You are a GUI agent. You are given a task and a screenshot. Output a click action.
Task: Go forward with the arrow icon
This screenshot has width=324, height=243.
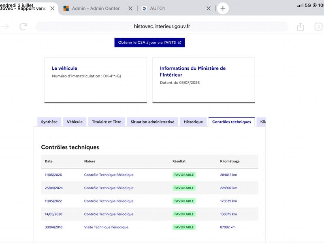pos(6,27)
